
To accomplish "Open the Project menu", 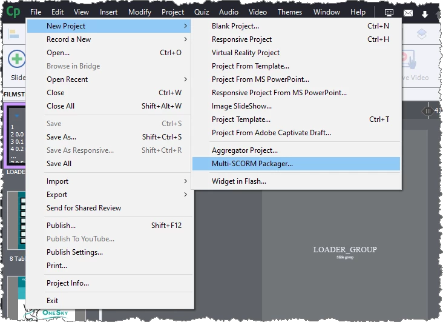I will pyautogui.click(x=172, y=12).
